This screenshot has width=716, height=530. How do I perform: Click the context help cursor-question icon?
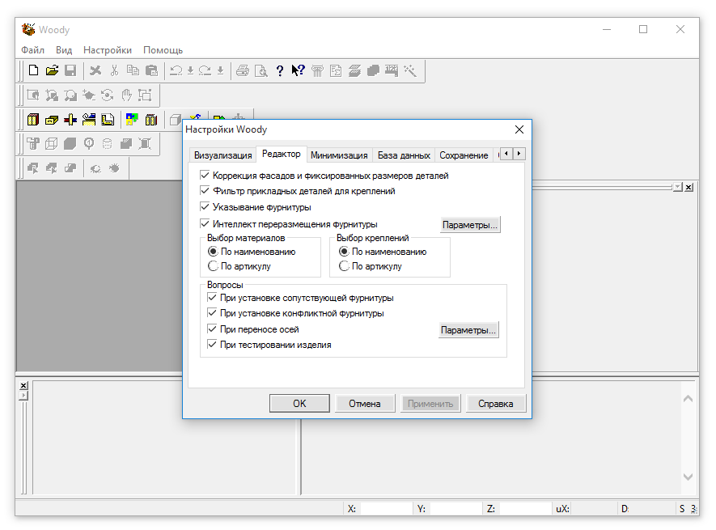pyautogui.click(x=299, y=70)
